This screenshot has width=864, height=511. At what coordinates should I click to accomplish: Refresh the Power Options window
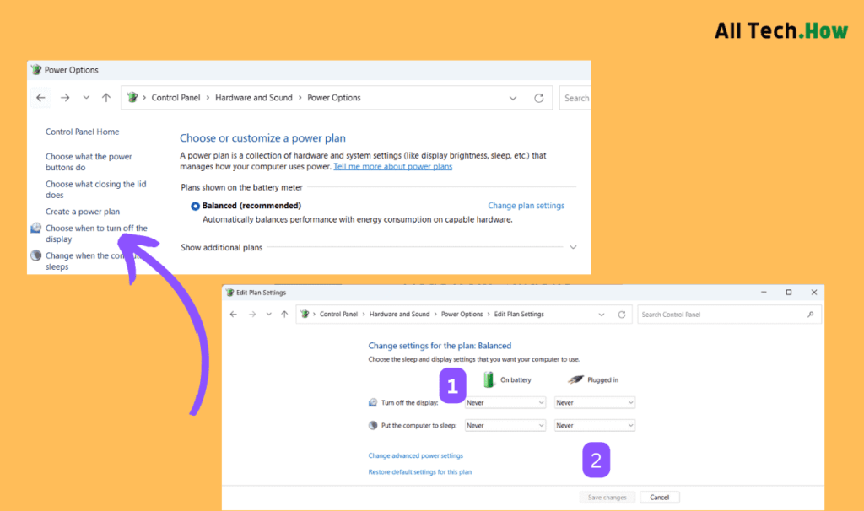point(539,98)
